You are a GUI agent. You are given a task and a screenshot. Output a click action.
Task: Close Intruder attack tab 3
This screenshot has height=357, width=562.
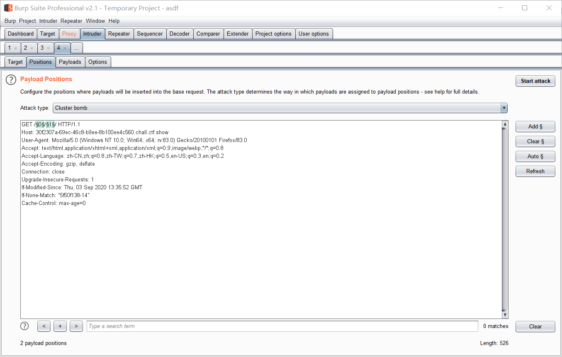coord(48,48)
